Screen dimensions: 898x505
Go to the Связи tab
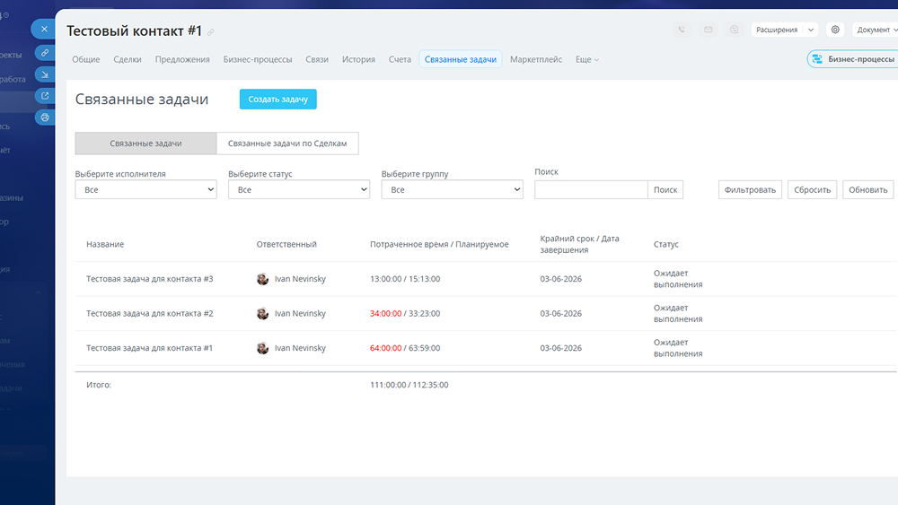pyautogui.click(x=317, y=59)
